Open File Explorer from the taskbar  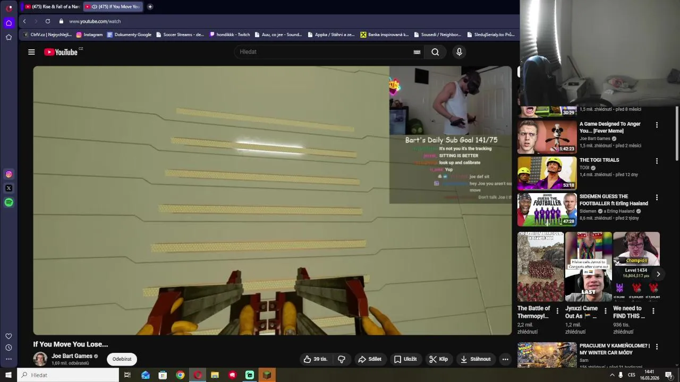click(x=215, y=375)
